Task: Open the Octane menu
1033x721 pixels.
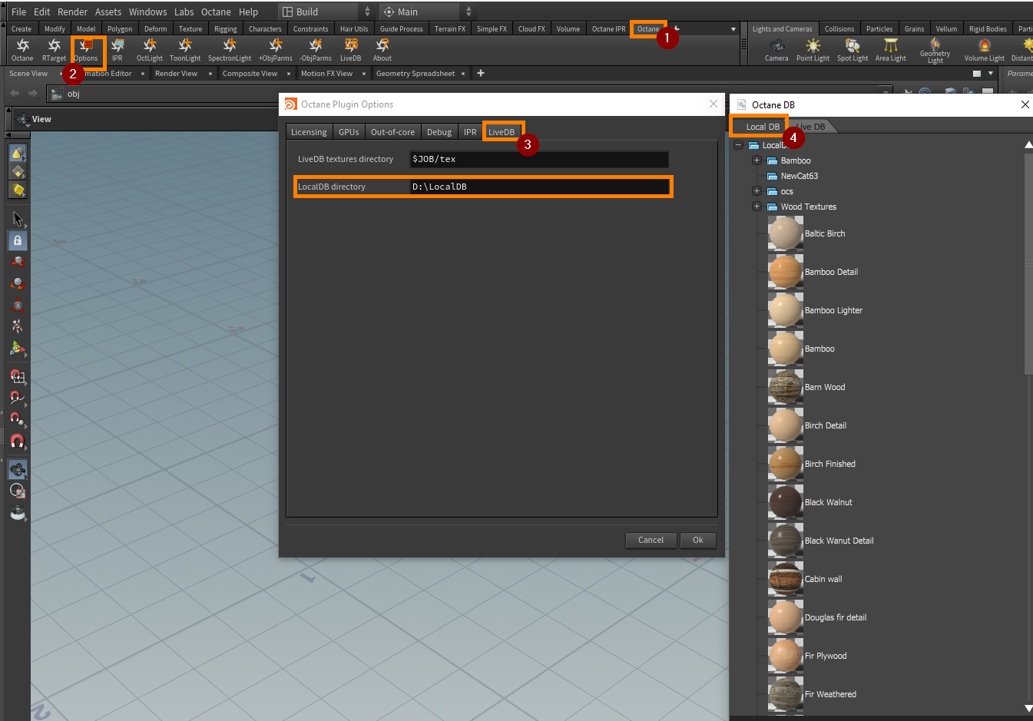Action: click(x=216, y=12)
